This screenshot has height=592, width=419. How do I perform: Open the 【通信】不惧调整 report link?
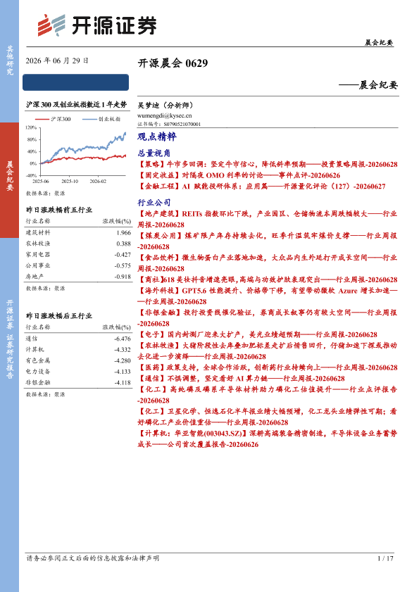pyautogui.click(x=241, y=378)
